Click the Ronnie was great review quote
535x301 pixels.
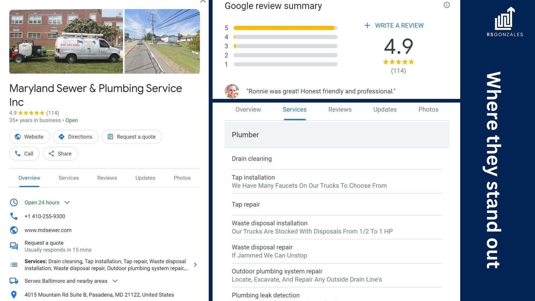[x=321, y=91]
